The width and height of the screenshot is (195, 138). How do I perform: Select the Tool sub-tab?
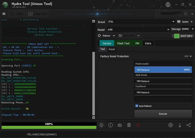tap(103, 49)
